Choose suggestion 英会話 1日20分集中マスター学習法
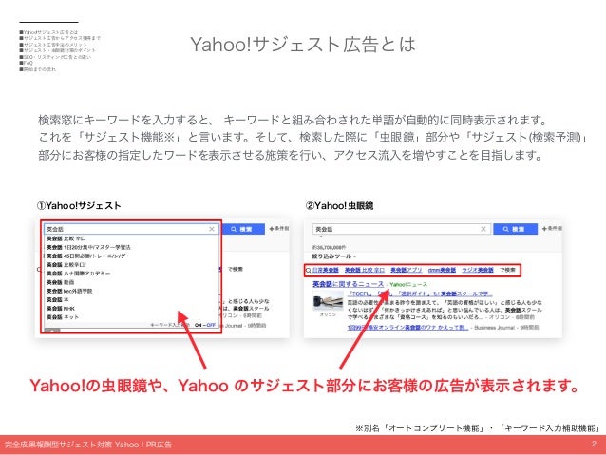 (x=89, y=247)
